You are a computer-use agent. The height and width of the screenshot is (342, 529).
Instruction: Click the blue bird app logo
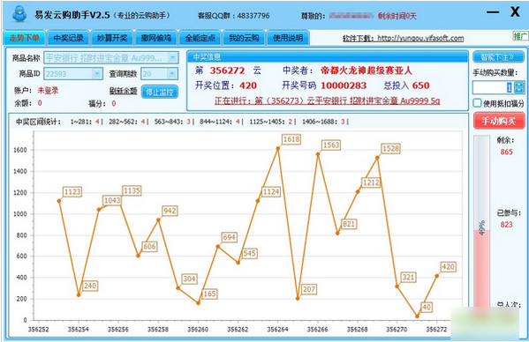19,14
